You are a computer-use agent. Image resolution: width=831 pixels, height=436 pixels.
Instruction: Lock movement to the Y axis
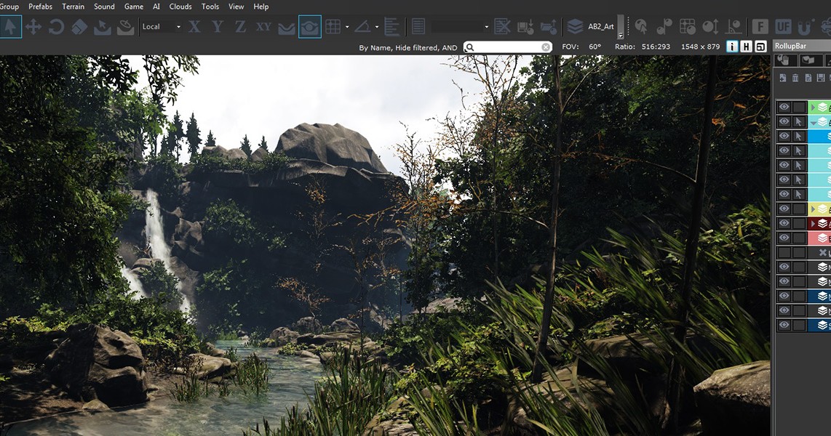218,26
